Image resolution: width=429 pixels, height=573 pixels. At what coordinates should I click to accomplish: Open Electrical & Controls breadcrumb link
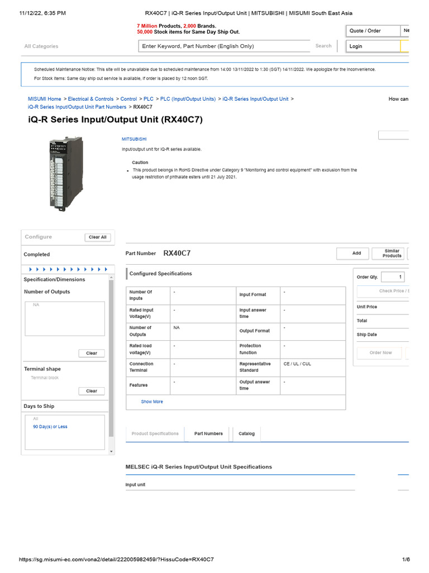point(90,99)
